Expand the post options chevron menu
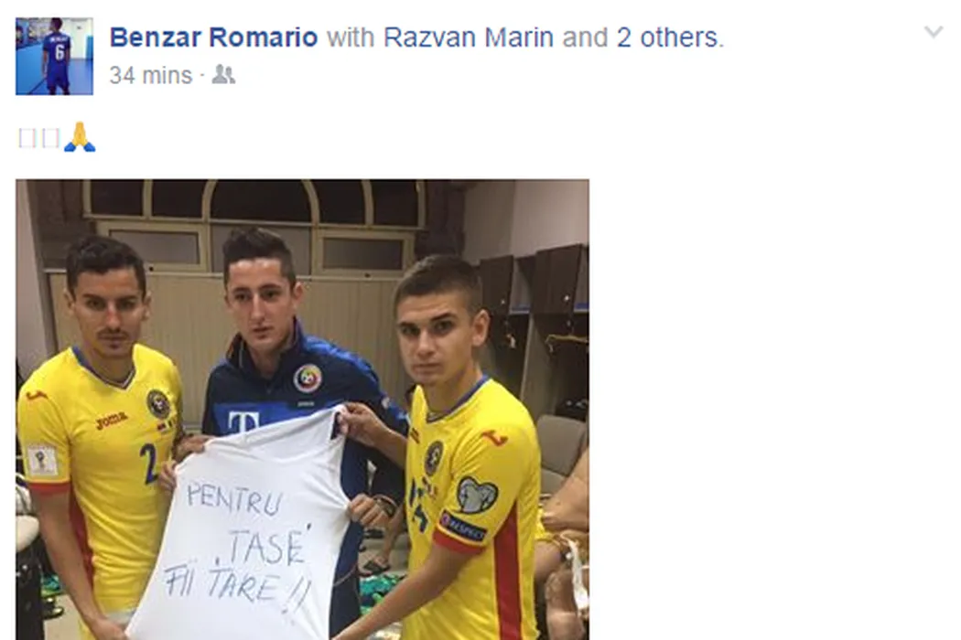961x640 pixels. click(934, 32)
